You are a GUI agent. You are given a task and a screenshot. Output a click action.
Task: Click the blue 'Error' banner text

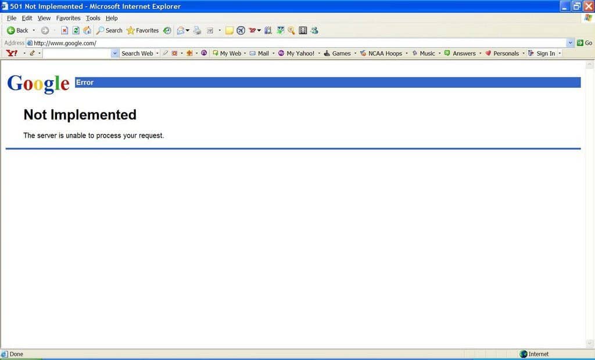click(85, 82)
